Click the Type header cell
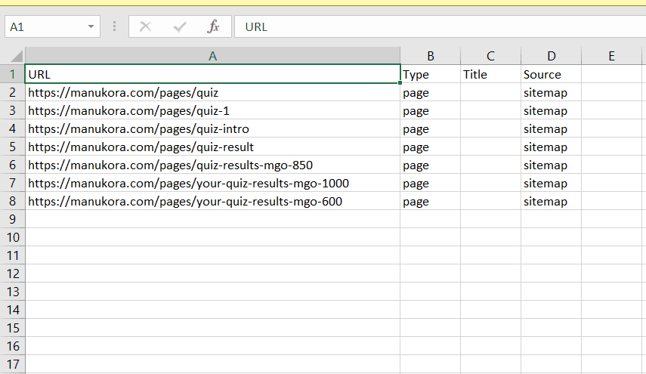646x374 pixels. tap(430, 74)
